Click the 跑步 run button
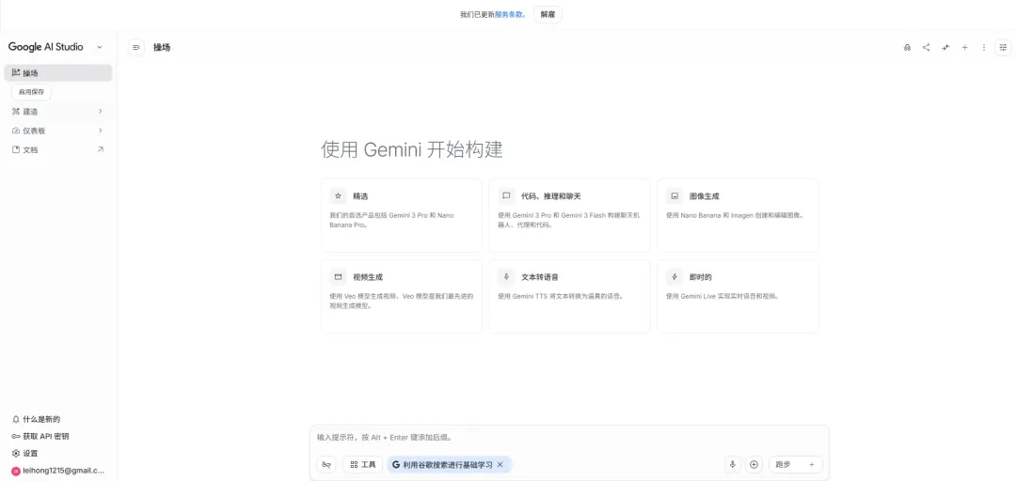1016x481 pixels. (x=796, y=464)
